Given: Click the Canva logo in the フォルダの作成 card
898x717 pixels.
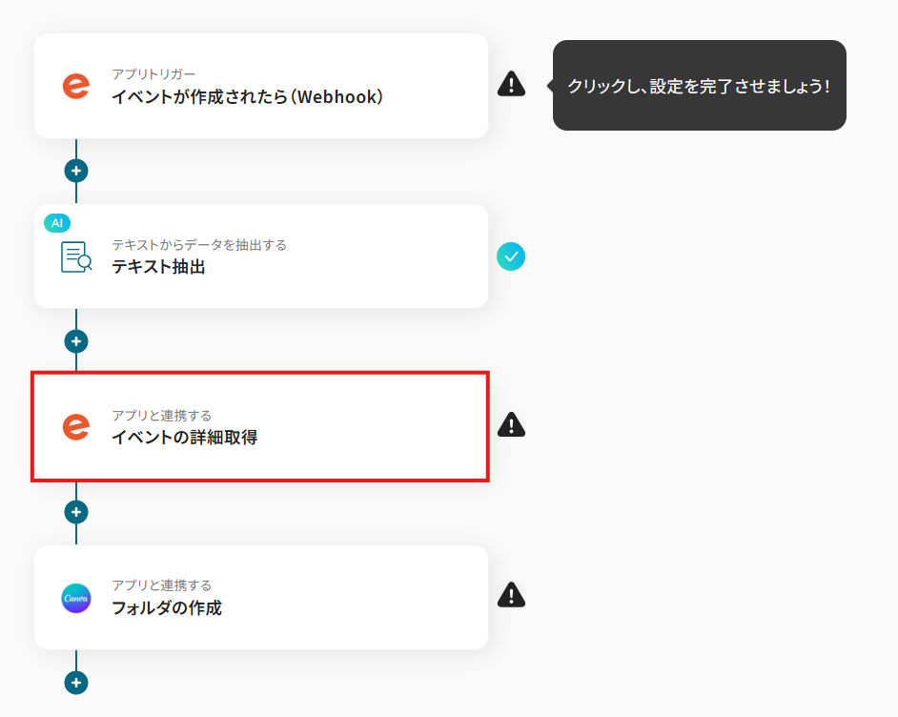Looking at the screenshot, I should click(76, 598).
